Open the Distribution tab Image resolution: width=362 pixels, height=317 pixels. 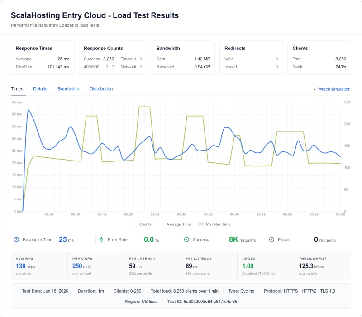coord(101,89)
